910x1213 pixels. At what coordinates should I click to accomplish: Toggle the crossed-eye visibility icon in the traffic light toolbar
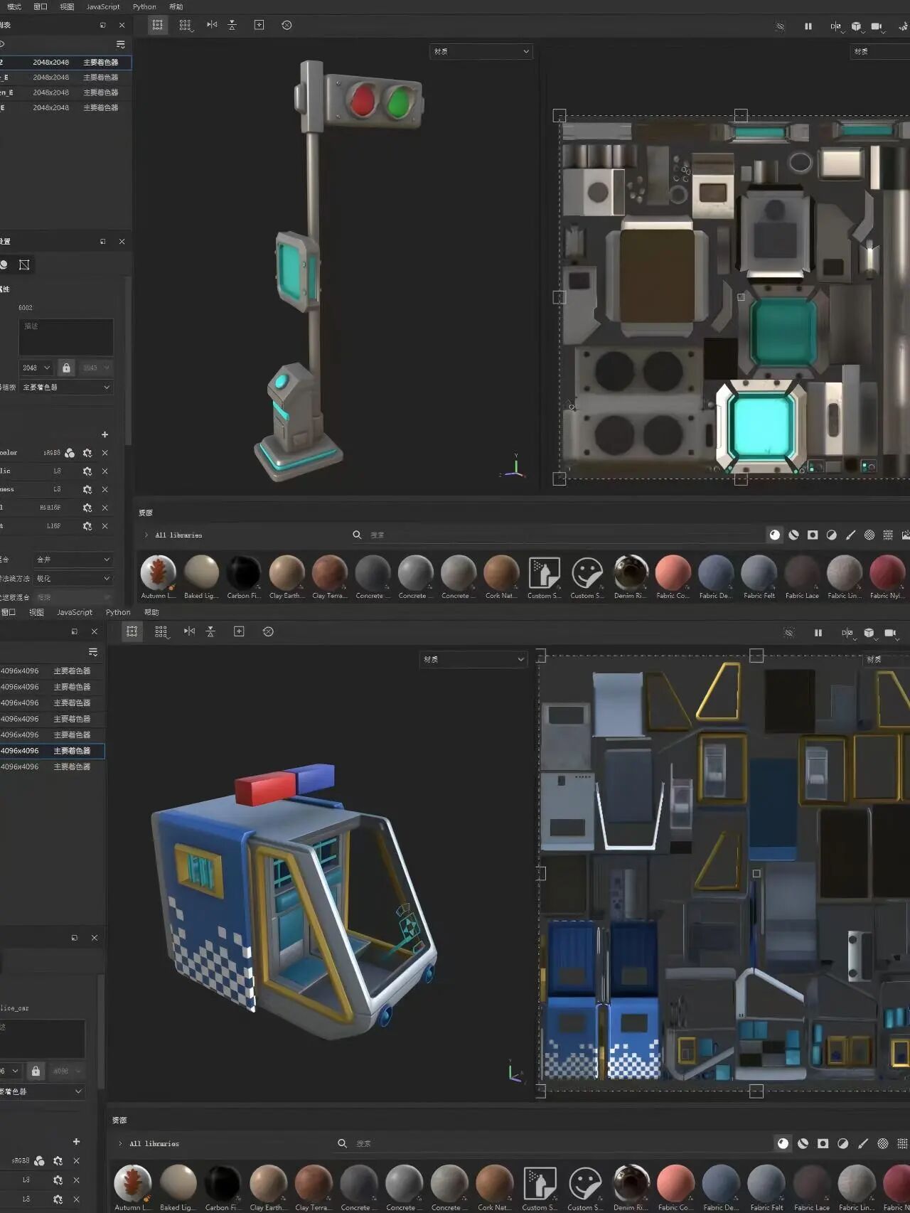[780, 26]
